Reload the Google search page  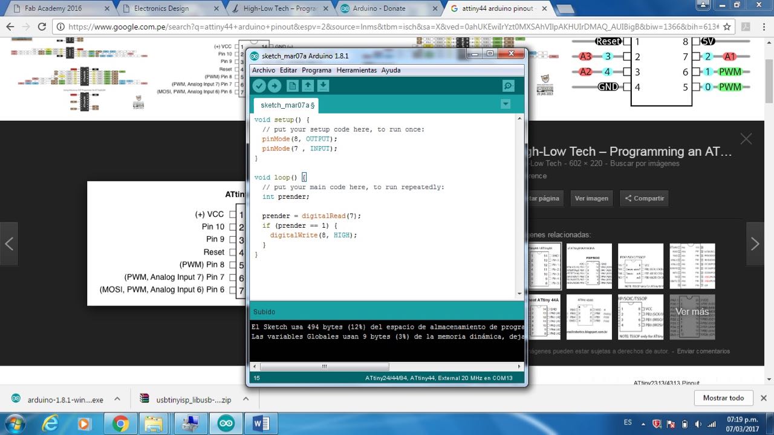pyautogui.click(x=42, y=27)
